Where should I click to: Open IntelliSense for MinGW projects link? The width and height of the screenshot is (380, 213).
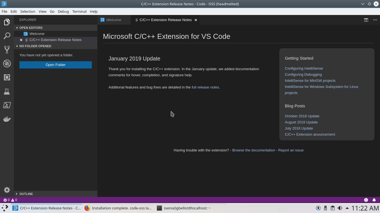tap(310, 81)
